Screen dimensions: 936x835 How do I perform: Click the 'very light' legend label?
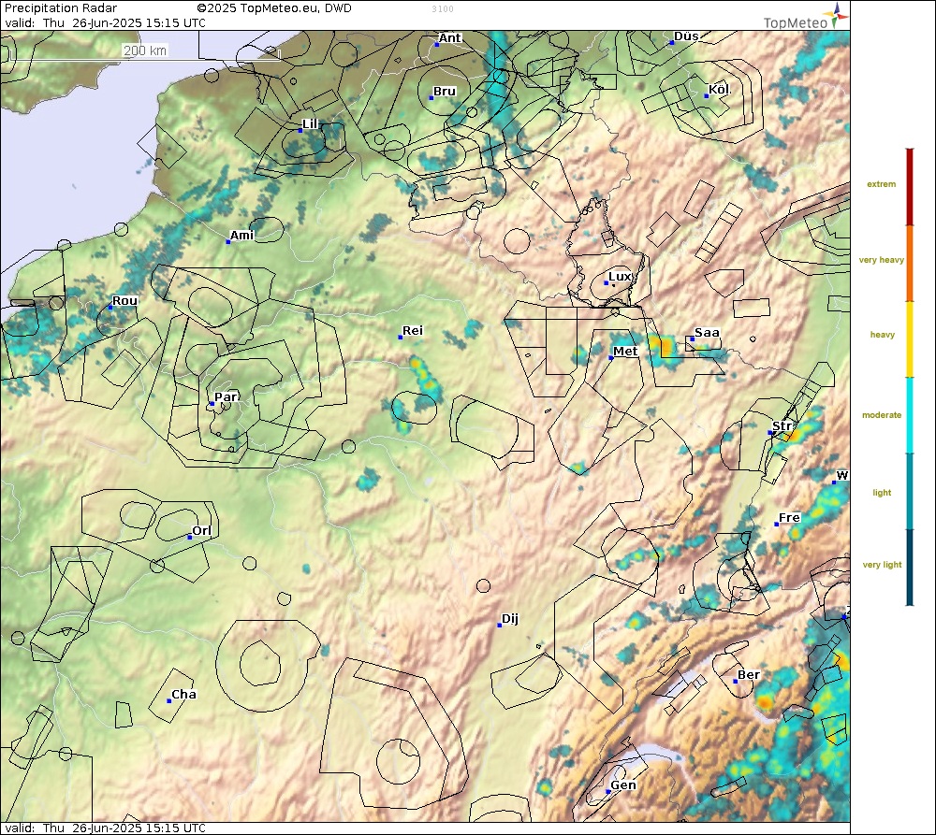[x=882, y=565]
